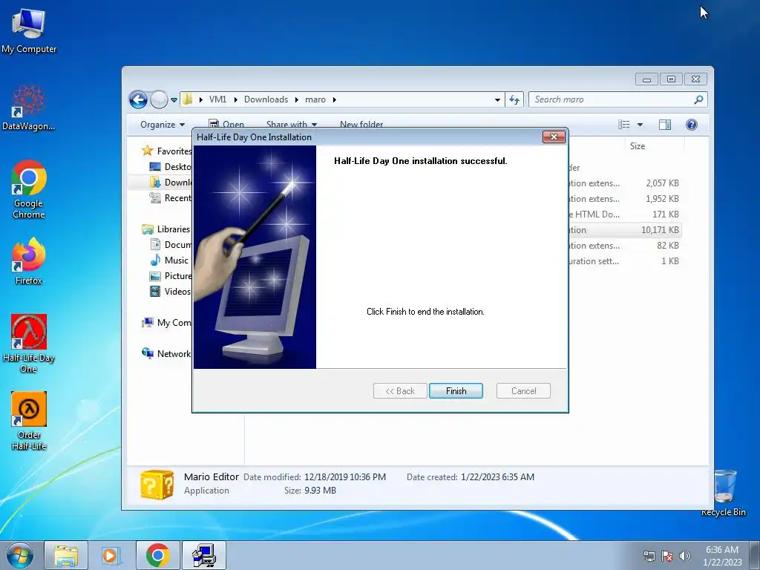Open Order Half-Life desktop shortcut

pyautogui.click(x=29, y=421)
